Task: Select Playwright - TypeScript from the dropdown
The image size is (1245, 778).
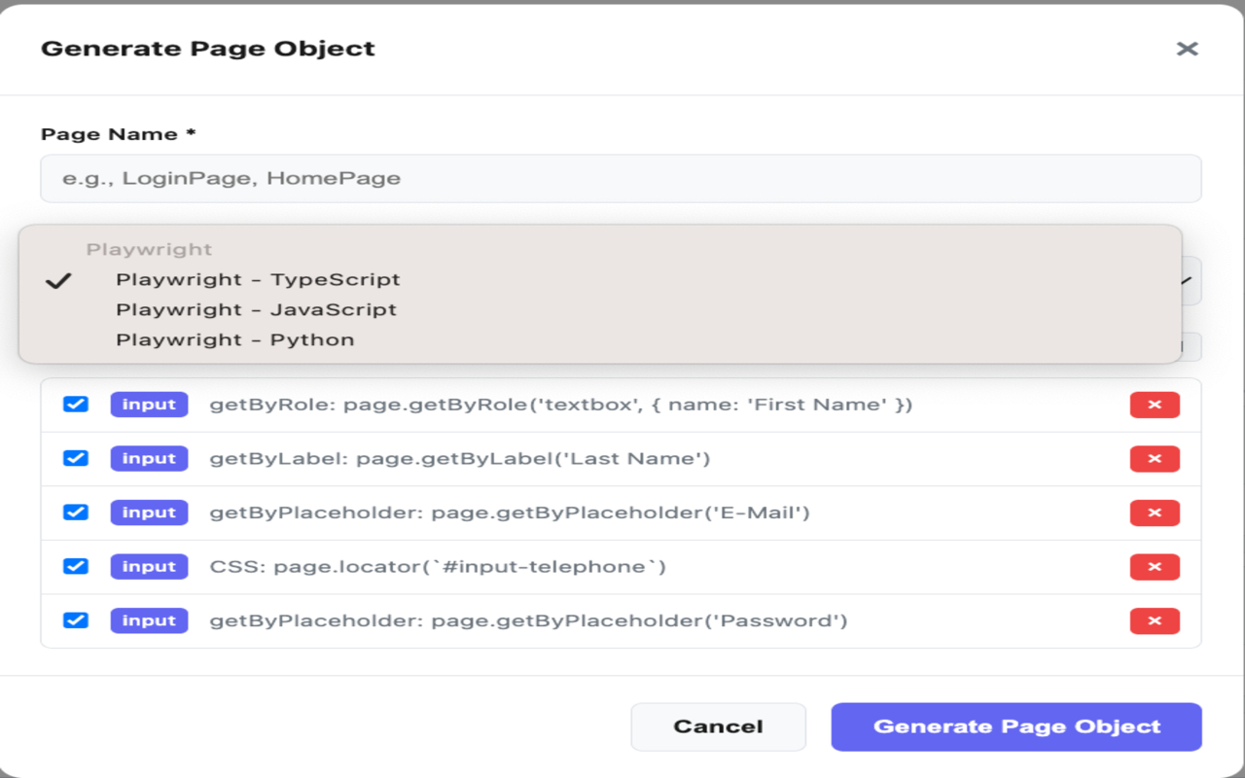Action: tap(258, 279)
